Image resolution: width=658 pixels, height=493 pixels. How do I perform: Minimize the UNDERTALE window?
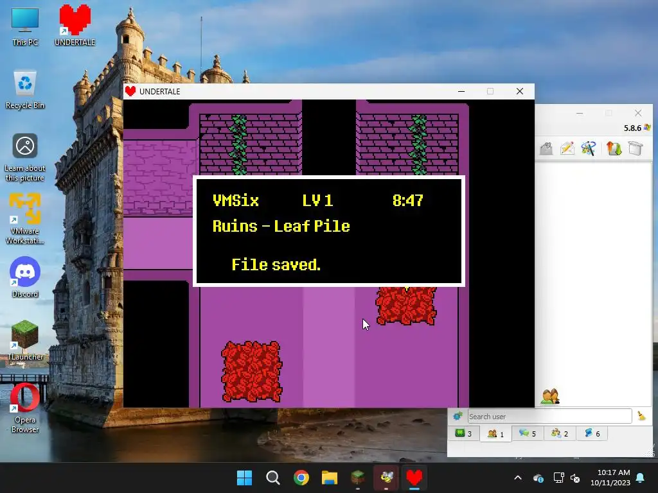point(461,91)
